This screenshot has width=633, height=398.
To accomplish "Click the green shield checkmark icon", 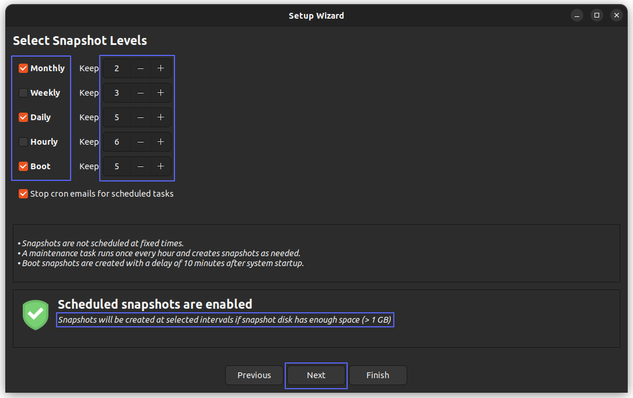I will [35, 315].
